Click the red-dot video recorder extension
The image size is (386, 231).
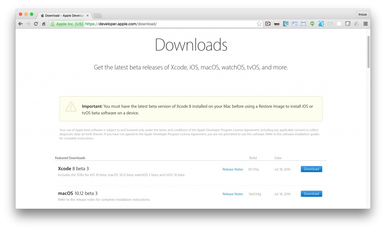pos(268,24)
